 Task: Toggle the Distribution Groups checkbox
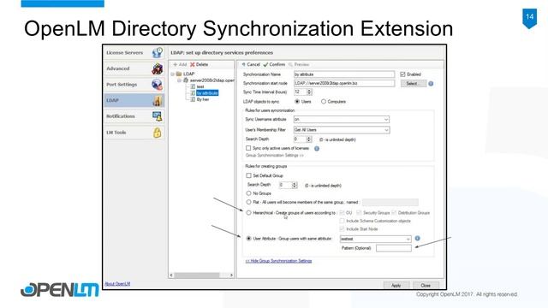tap(394, 213)
